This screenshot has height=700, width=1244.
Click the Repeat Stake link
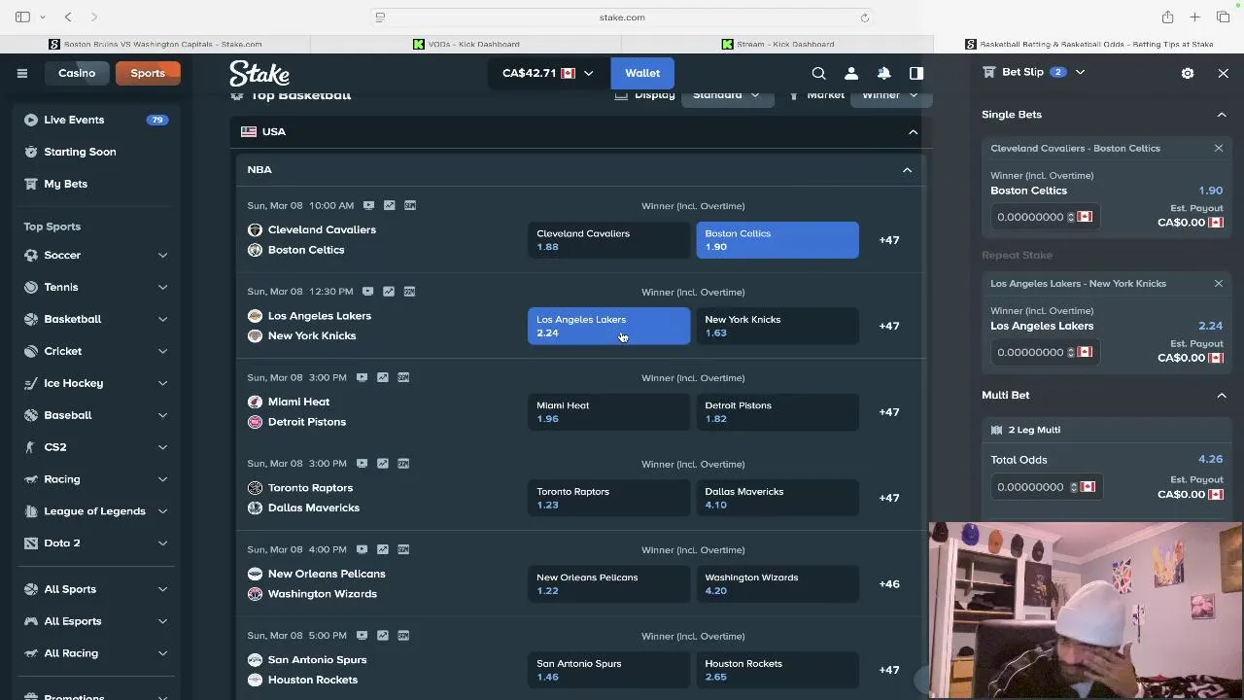[1017, 255]
